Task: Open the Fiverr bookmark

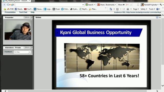Action: point(56,9)
